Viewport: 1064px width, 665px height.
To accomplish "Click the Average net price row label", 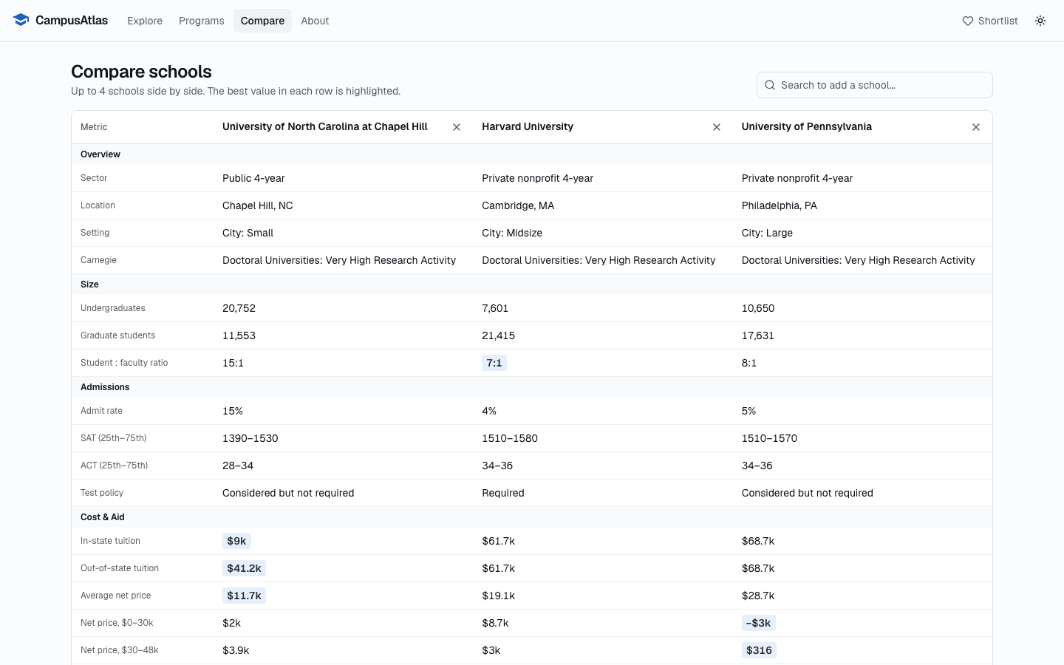I will pos(116,596).
